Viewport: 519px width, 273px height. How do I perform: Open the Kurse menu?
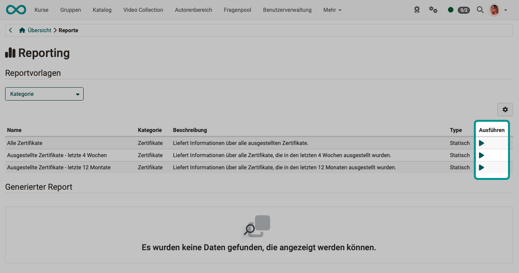point(41,10)
